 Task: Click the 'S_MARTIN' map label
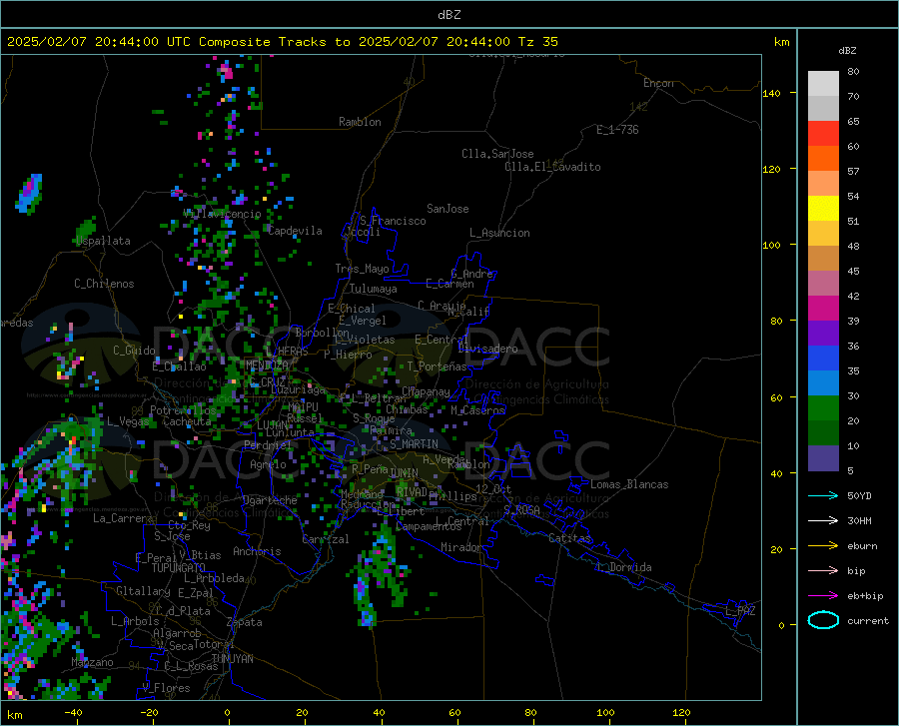pos(414,444)
